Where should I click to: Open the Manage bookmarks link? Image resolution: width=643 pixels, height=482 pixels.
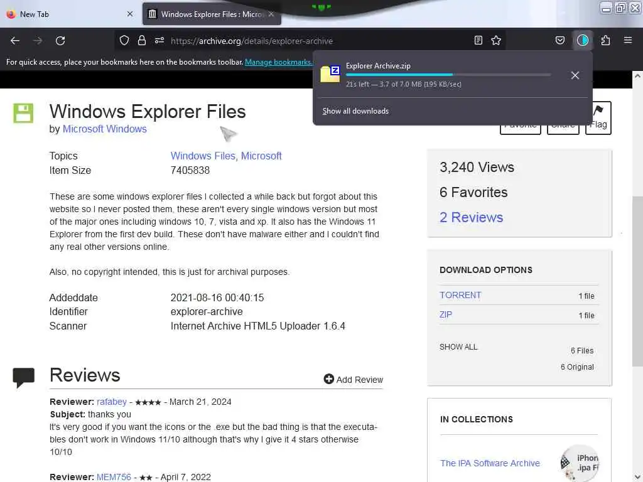tap(279, 62)
